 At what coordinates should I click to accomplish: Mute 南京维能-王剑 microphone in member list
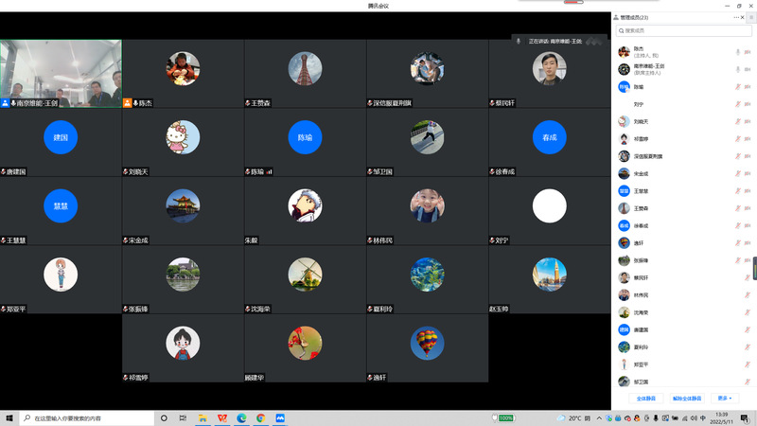(x=738, y=69)
